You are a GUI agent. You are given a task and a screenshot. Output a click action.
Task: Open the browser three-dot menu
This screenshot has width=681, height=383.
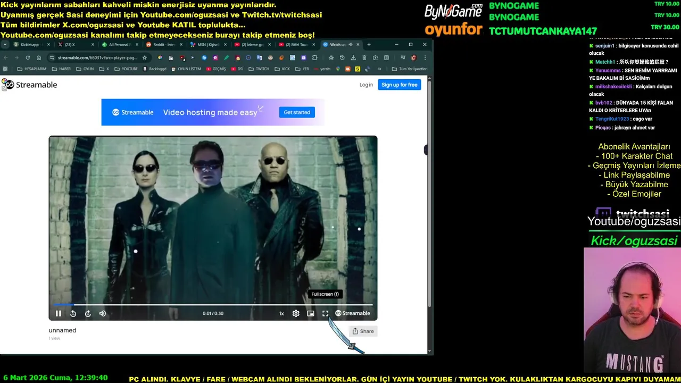coord(425,57)
